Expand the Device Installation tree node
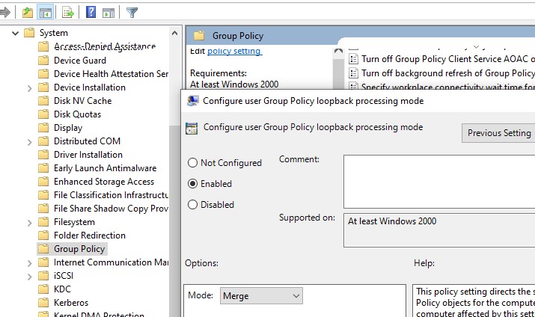 click(29, 87)
